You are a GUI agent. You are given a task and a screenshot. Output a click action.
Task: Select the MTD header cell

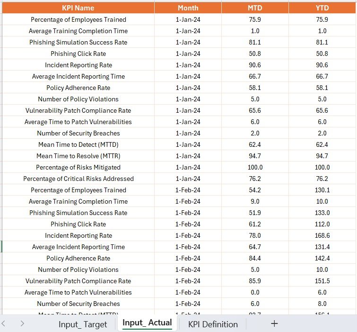255,8
